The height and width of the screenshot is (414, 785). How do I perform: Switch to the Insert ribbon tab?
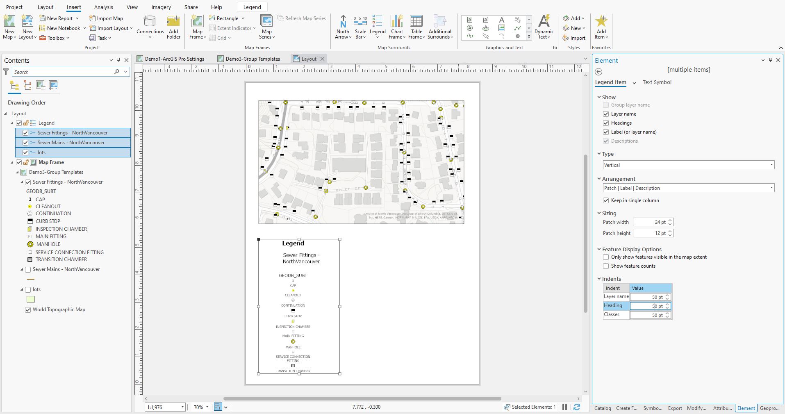73,7
